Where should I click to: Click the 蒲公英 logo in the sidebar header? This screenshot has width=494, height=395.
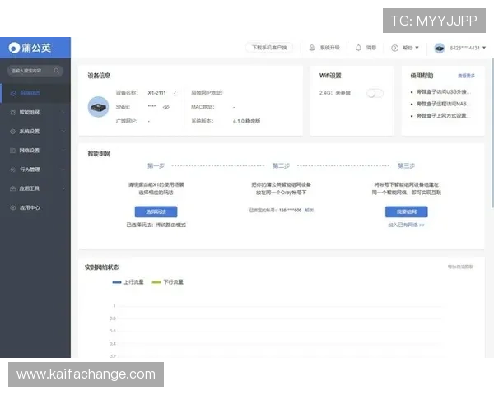tap(30, 48)
